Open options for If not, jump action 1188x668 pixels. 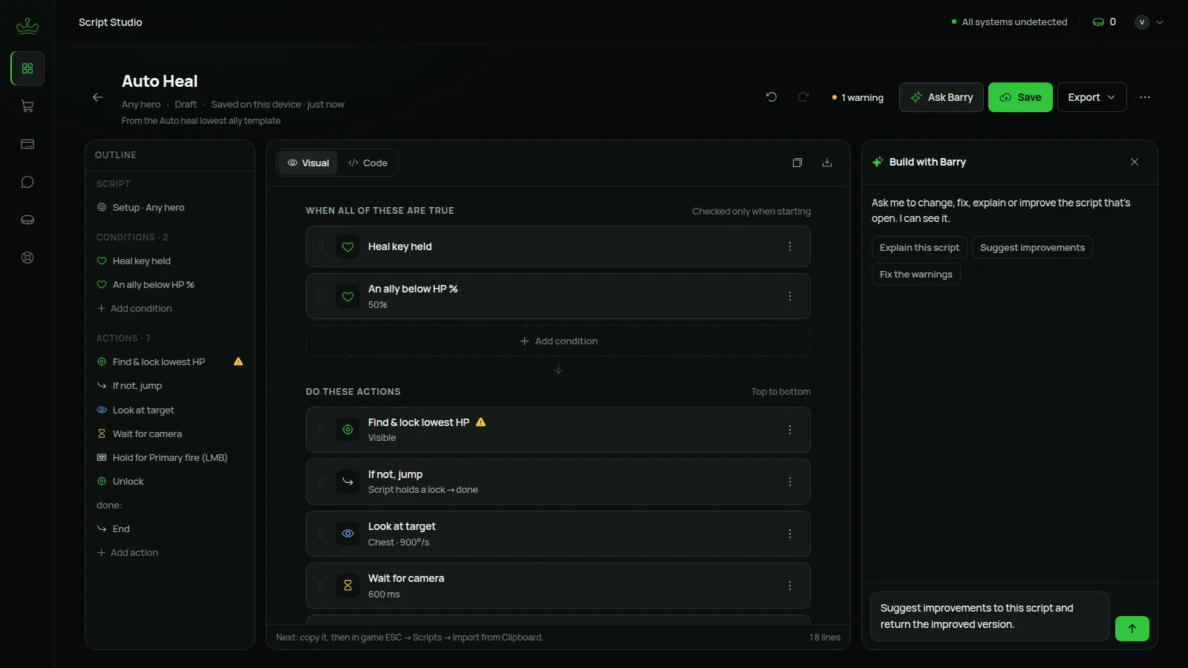(790, 482)
